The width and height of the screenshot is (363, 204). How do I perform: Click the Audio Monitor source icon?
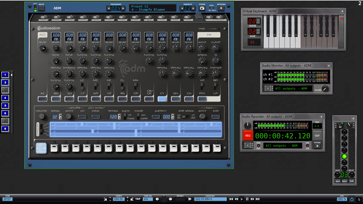click(268, 88)
